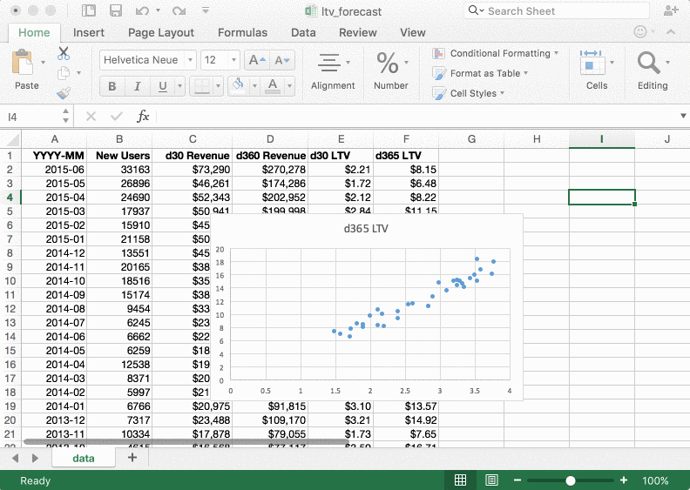Expand the font color arrow
This screenshot has width=690, height=490.
click(x=289, y=86)
